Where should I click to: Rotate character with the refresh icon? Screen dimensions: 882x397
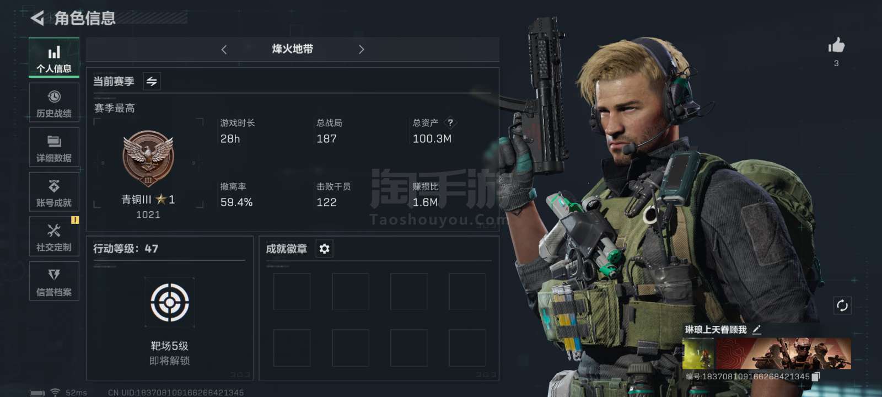tap(842, 305)
